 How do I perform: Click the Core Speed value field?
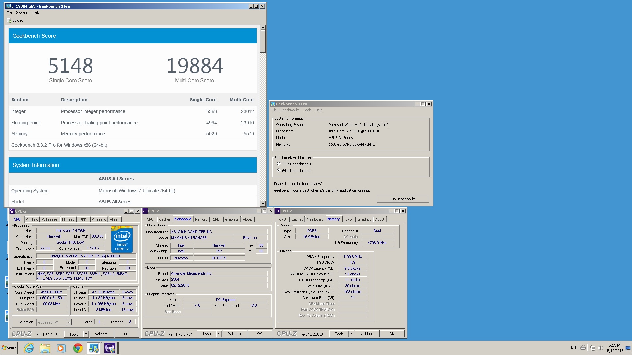pyautogui.click(x=52, y=292)
